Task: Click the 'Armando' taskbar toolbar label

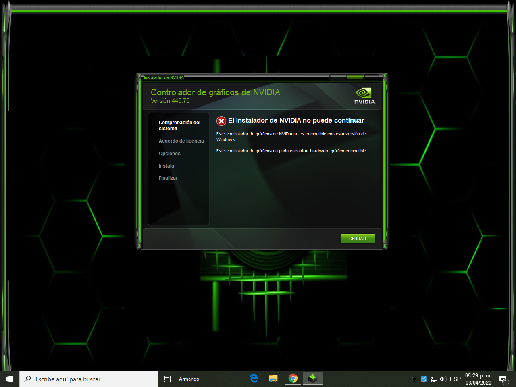Action: [189, 379]
